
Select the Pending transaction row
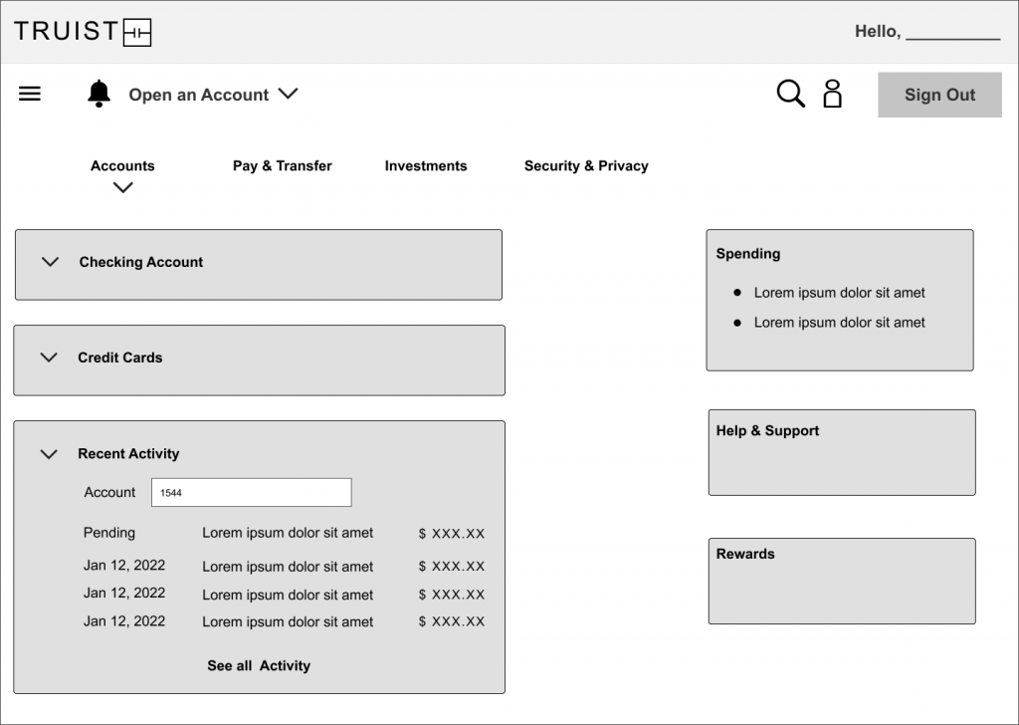coord(284,534)
